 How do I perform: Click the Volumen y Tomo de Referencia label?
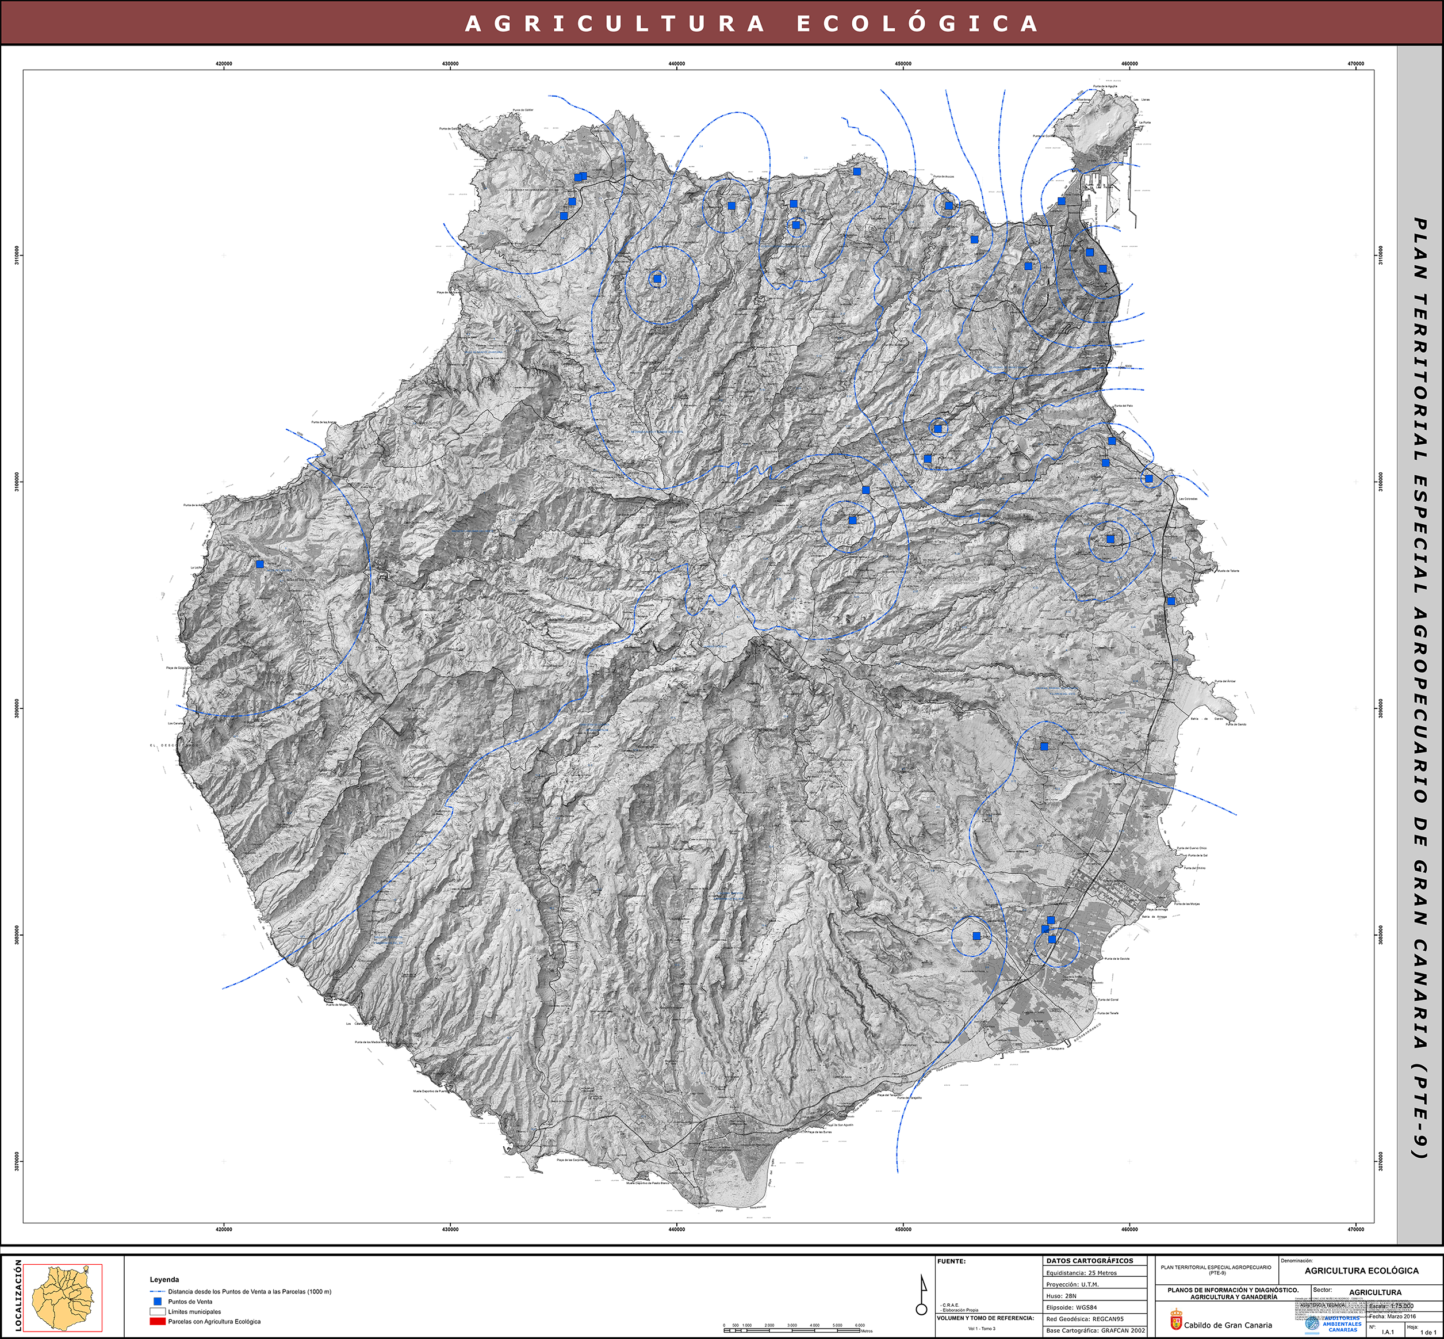tap(986, 1318)
